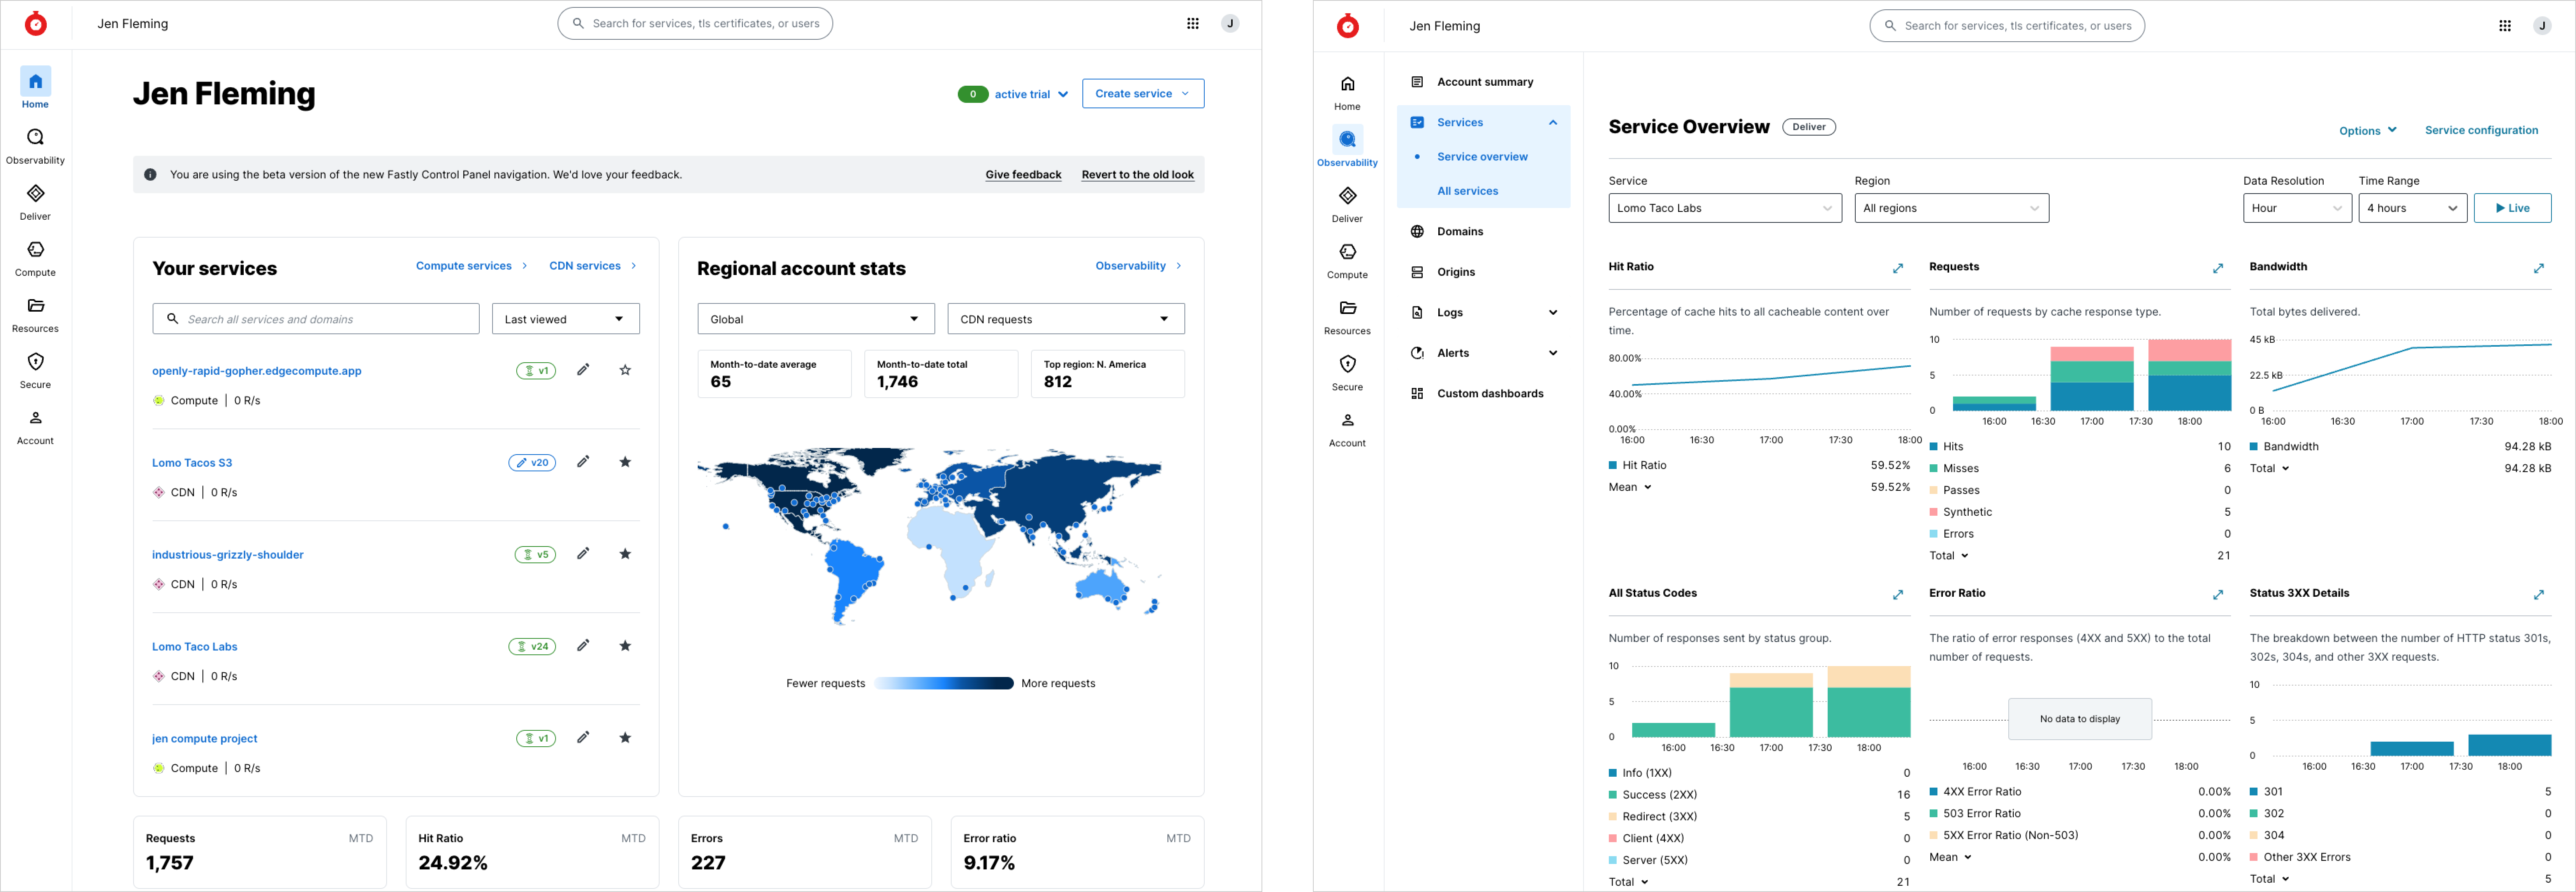
Task: Focus Search all services and domains field
Action: (316, 319)
